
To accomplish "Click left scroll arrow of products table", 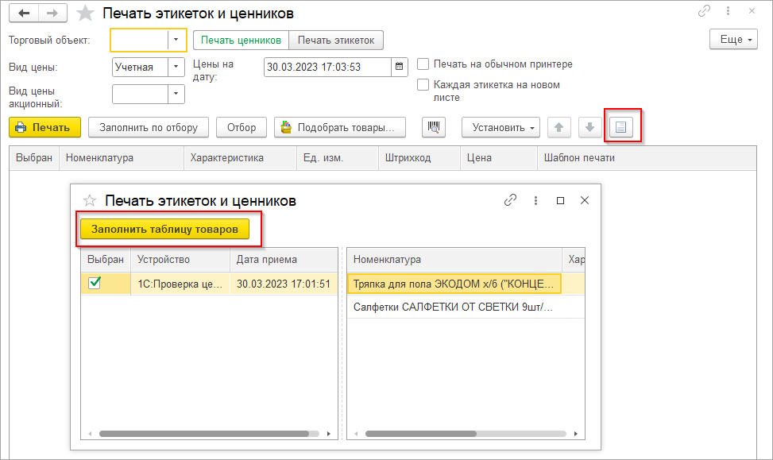I will point(357,434).
